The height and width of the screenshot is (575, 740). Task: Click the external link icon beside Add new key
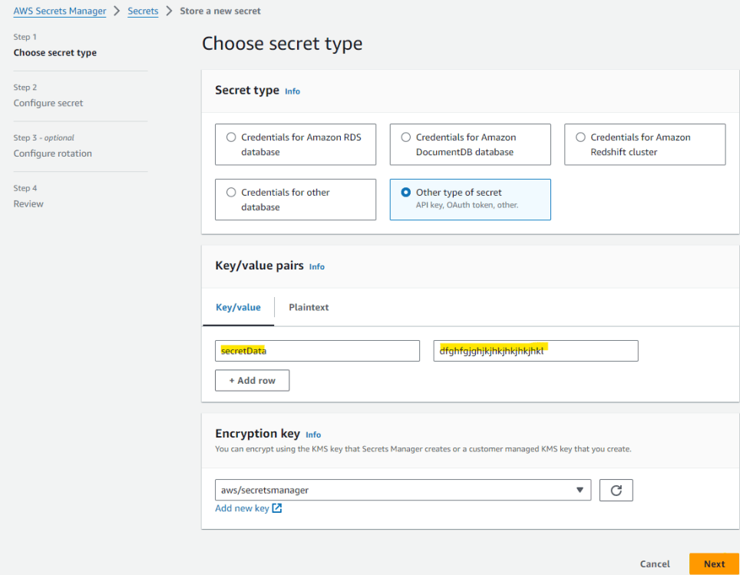click(277, 508)
